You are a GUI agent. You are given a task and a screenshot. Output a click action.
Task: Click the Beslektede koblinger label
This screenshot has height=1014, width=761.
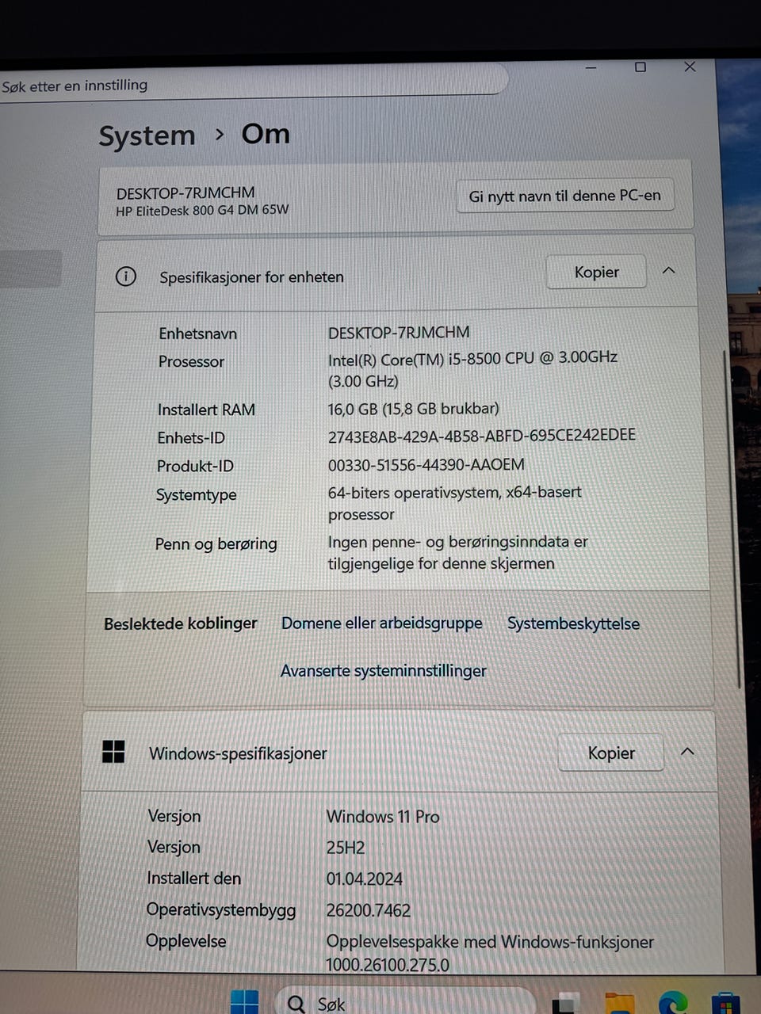[x=181, y=623]
